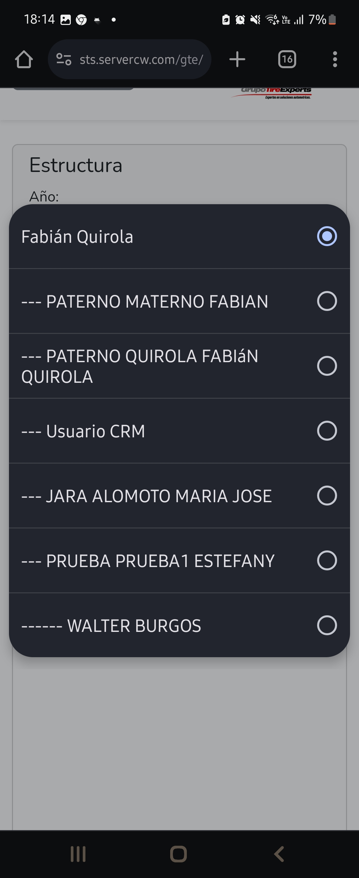Screen dimensions: 359x878
Task: Select the Fabián Quirola radio button
Action: (x=327, y=236)
